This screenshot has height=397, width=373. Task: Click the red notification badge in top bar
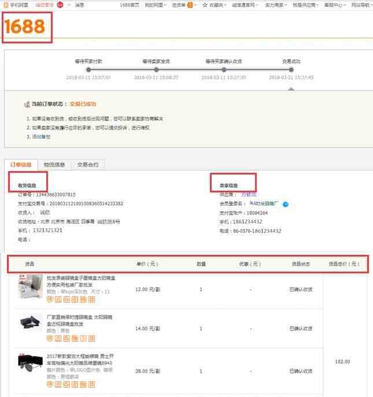pos(60,5)
